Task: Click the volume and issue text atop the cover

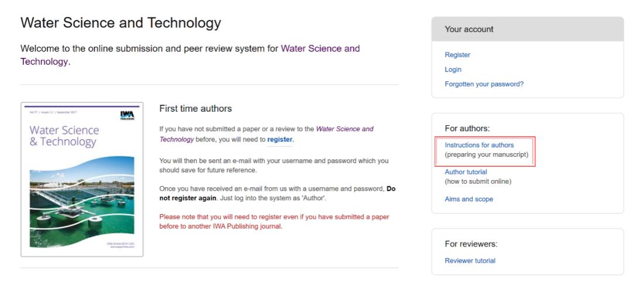Action: click(x=49, y=112)
